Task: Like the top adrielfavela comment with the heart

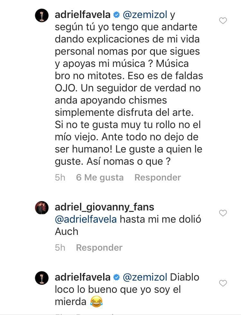Action: (222, 20)
